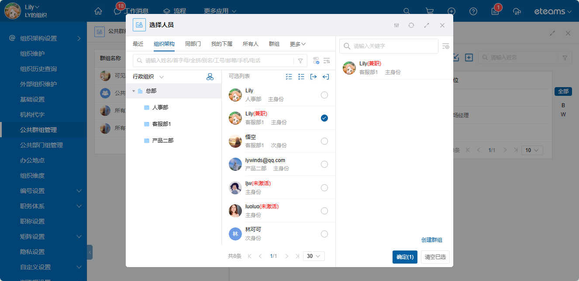
Task: Click the filter funnel beside 请输入姓名 in background
Action: tap(565, 58)
